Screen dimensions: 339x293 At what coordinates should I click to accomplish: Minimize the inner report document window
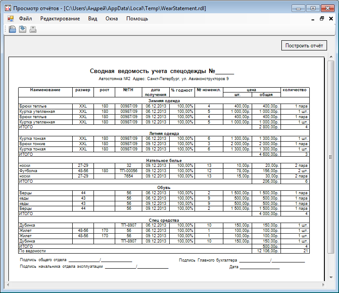coord(312,19)
